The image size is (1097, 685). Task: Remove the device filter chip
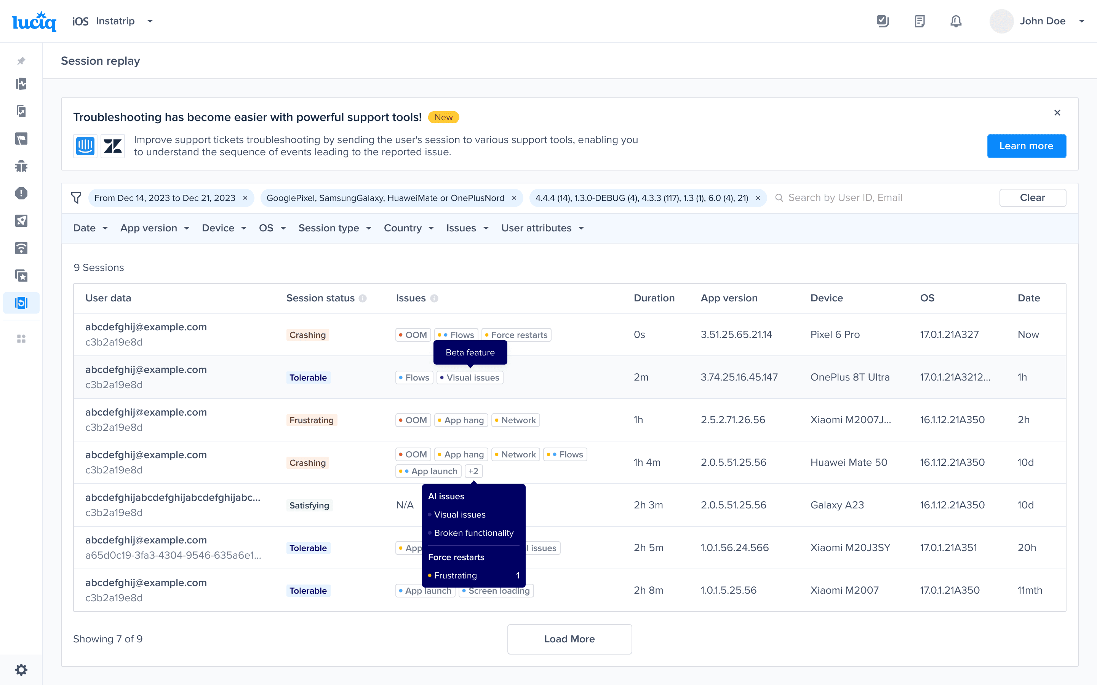pyautogui.click(x=514, y=198)
